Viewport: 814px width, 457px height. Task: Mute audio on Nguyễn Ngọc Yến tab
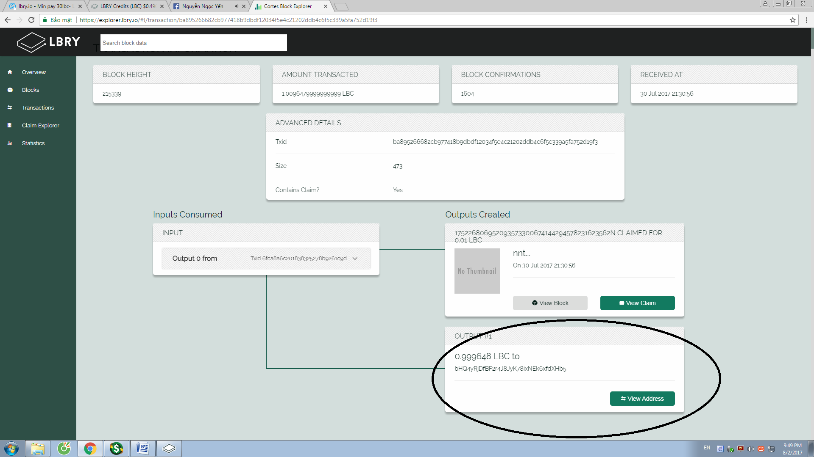pos(237,6)
